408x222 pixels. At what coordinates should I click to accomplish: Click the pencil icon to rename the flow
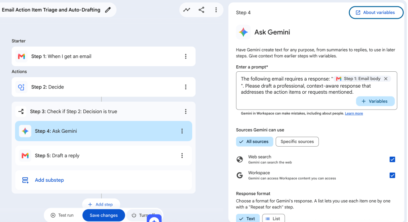point(108,10)
